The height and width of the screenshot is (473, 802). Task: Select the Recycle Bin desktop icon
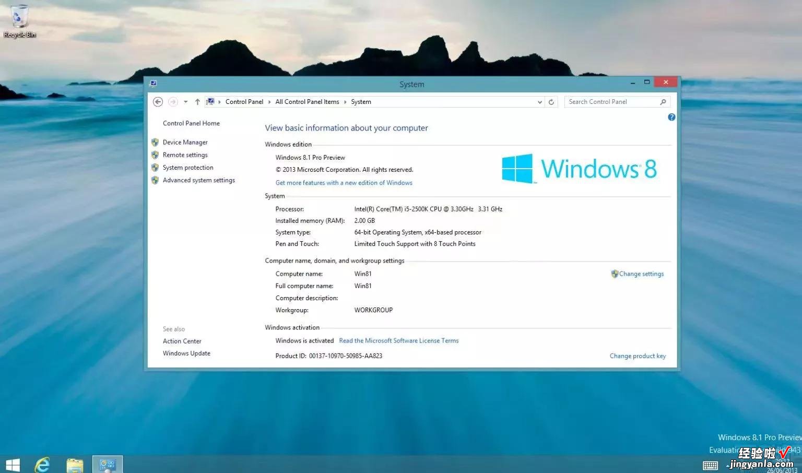[x=20, y=21]
